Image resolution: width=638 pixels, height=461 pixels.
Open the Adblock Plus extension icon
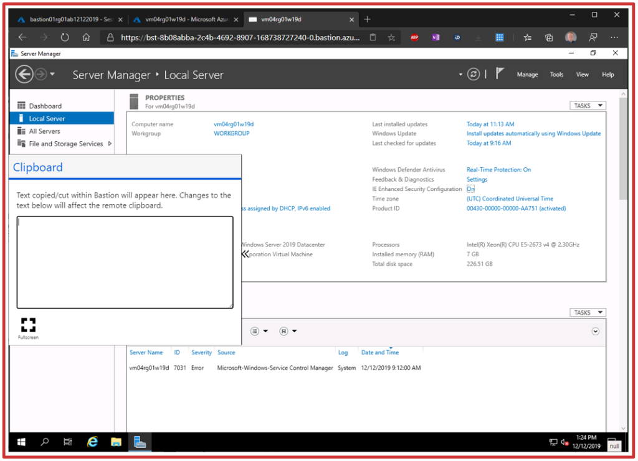point(414,38)
